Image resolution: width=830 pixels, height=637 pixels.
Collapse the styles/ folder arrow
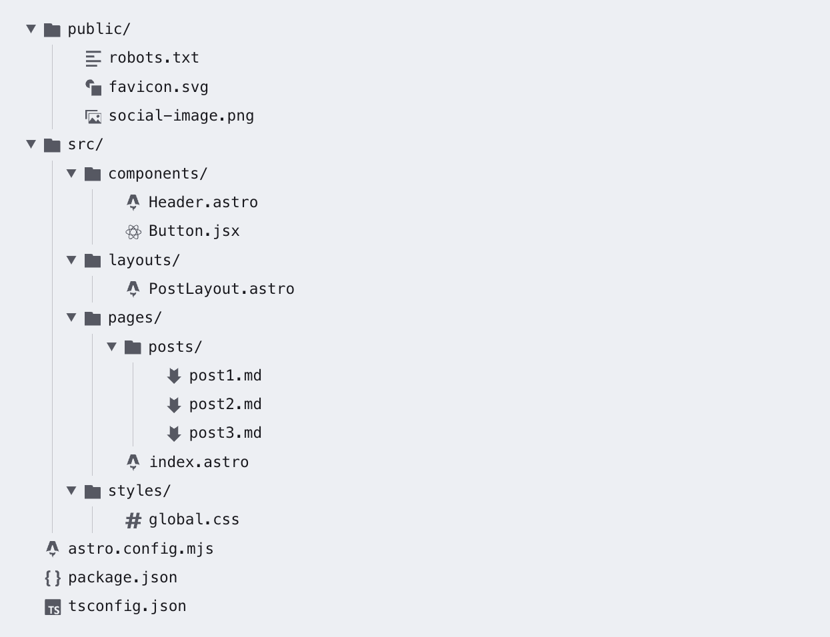[71, 490]
